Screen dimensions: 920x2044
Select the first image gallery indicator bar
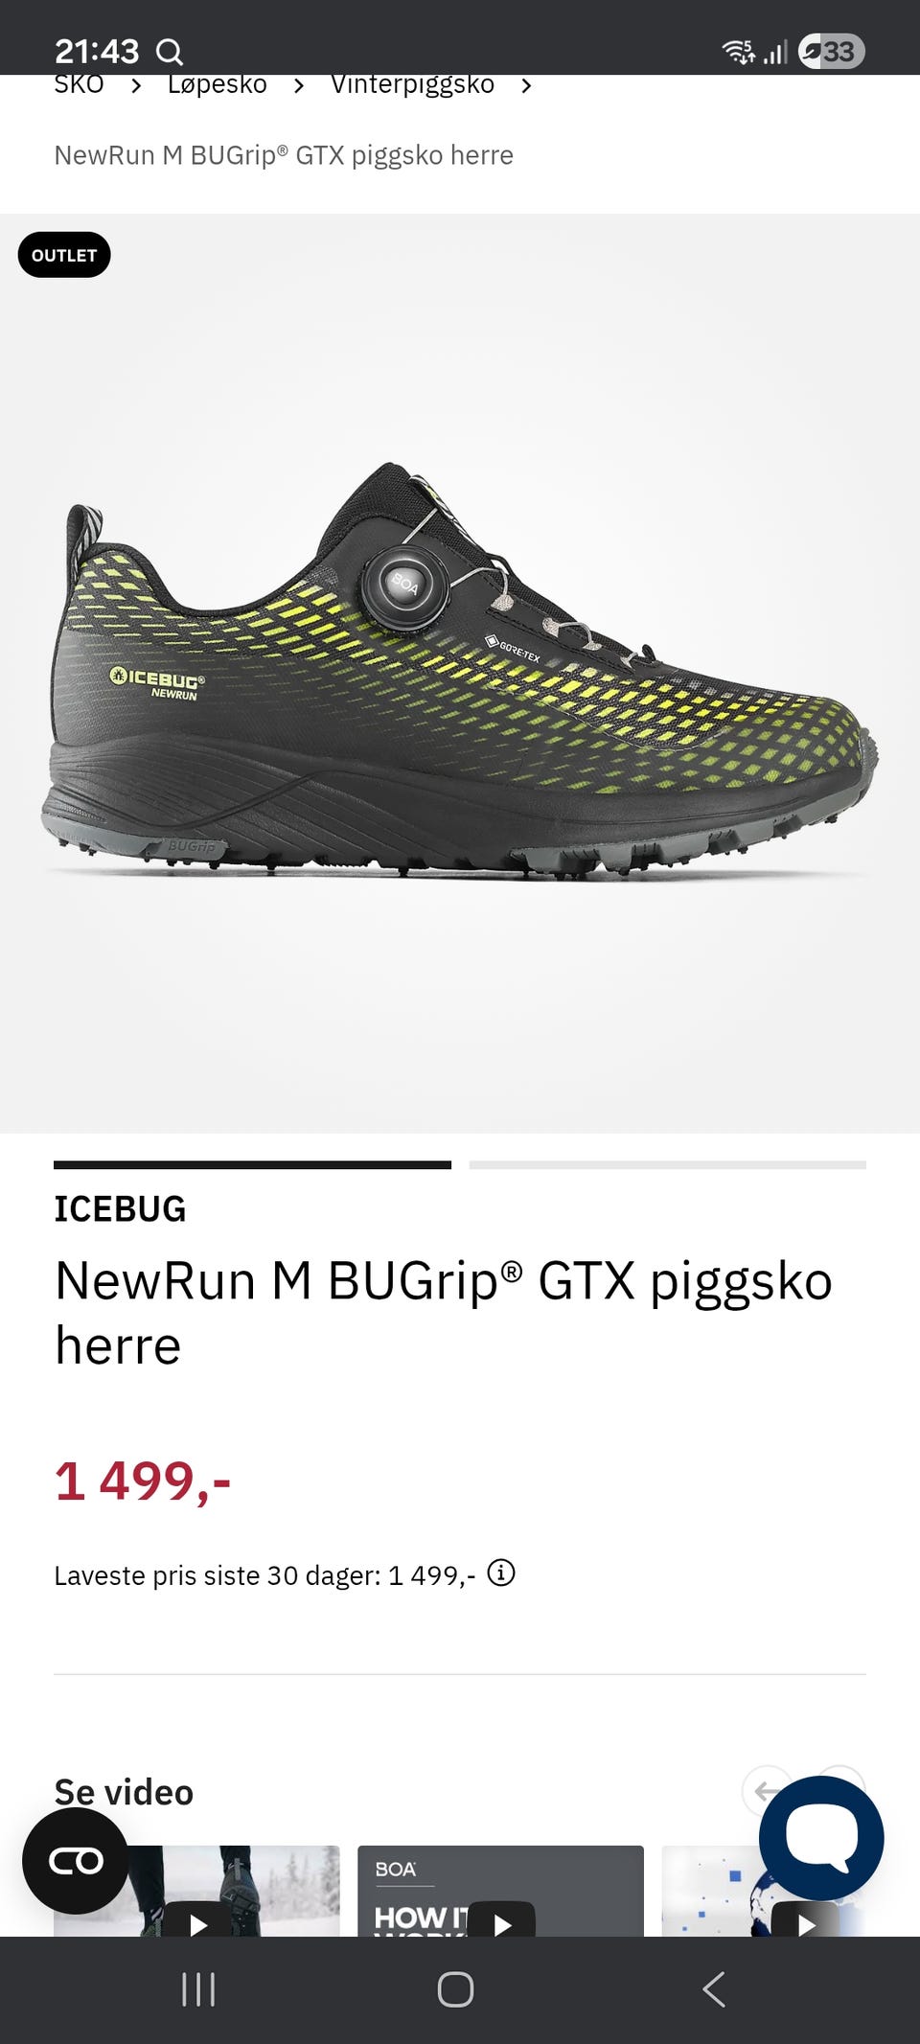(x=252, y=1164)
